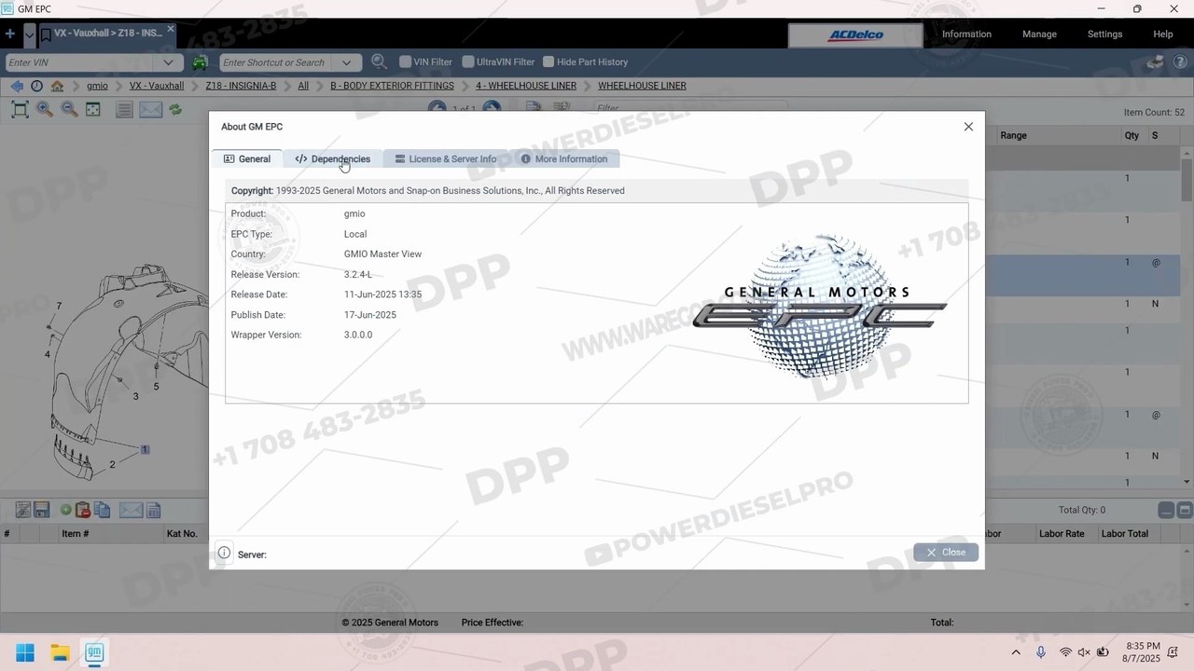This screenshot has height=671, width=1194.
Task: Click the server info icon
Action: pyautogui.click(x=224, y=553)
